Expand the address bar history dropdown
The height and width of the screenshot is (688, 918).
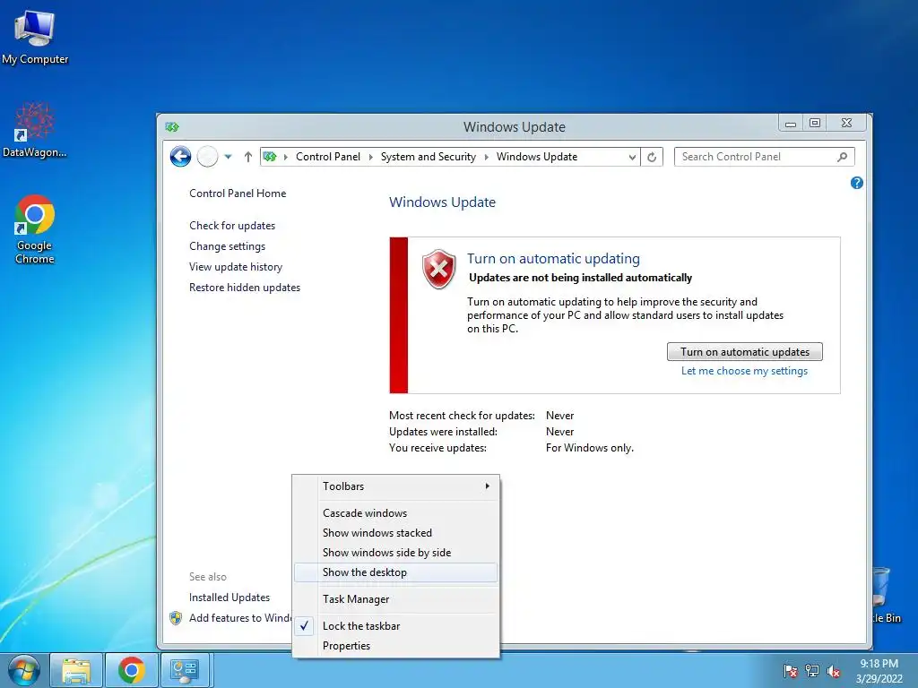632,157
